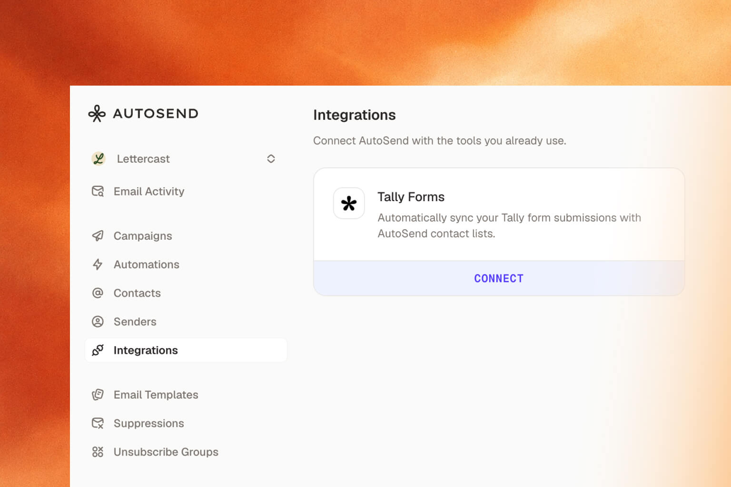Go to the Suppressions section
The width and height of the screenshot is (731, 487).
click(x=186, y=423)
